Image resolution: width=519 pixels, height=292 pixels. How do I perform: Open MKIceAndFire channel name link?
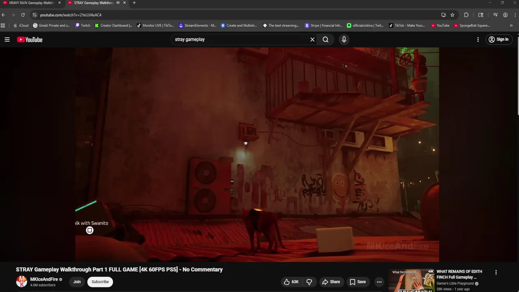click(44, 279)
